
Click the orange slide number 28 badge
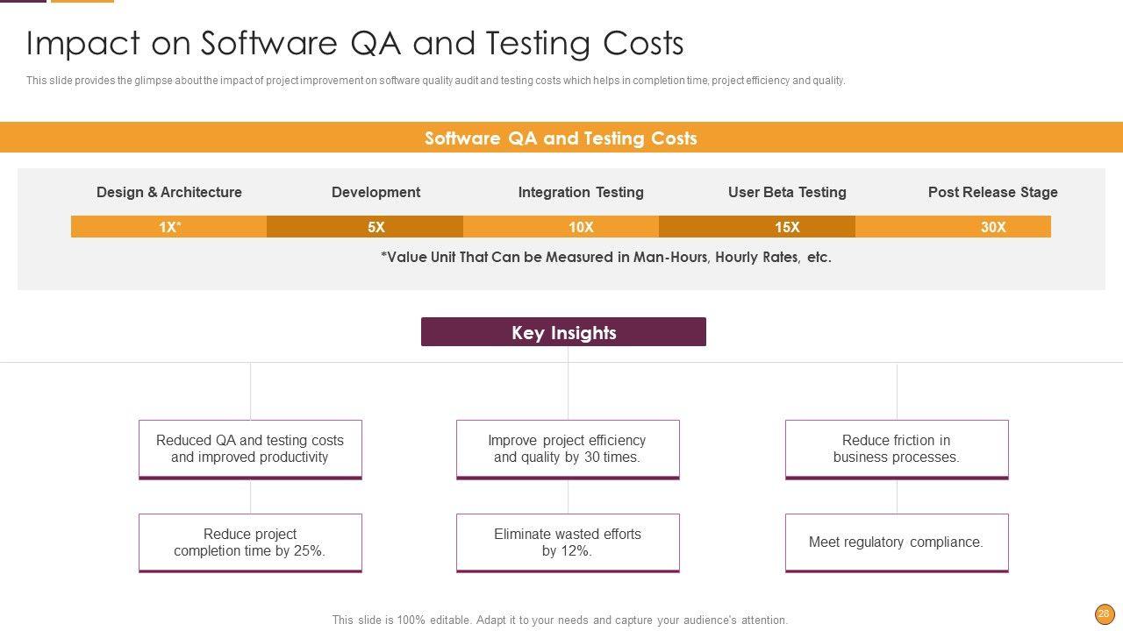(x=1104, y=613)
